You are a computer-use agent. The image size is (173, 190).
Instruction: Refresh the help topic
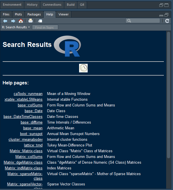tap(167, 21)
